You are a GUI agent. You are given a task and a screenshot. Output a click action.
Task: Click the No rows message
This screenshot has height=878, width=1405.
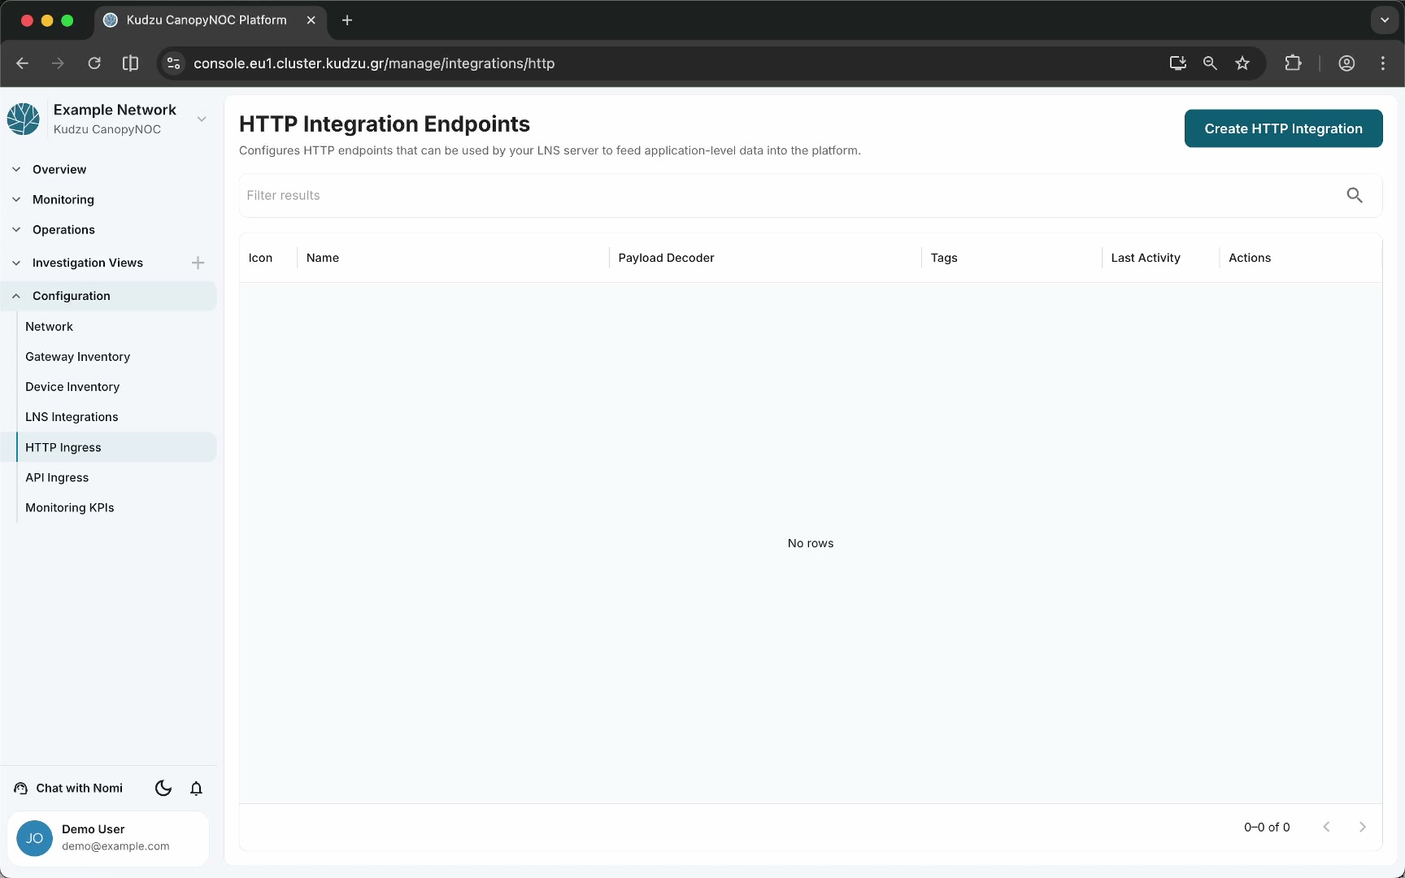click(811, 543)
